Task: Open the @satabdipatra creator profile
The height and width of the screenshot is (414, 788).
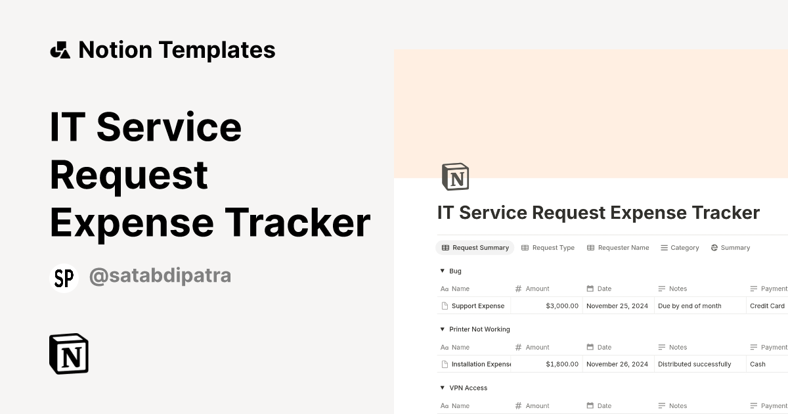Action: [161, 275]
